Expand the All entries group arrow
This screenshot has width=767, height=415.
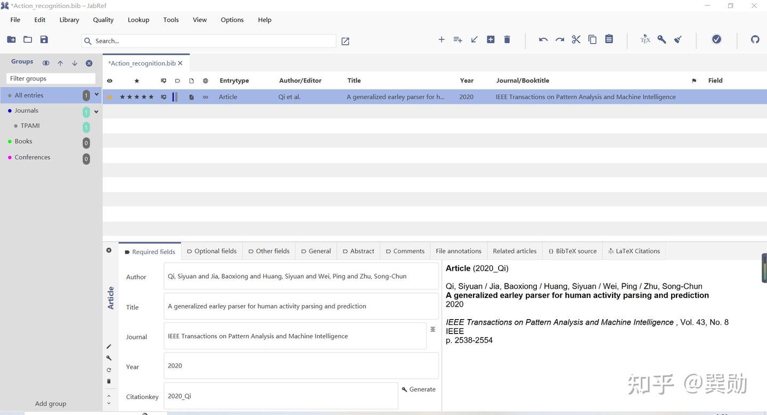click(x=96, y=95)
